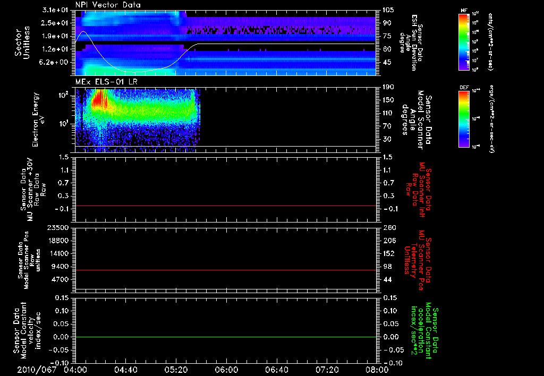Viewport: 544px width, 376px height.
Task: Click the "206" telemetry tick value
Action: point(388,241)
